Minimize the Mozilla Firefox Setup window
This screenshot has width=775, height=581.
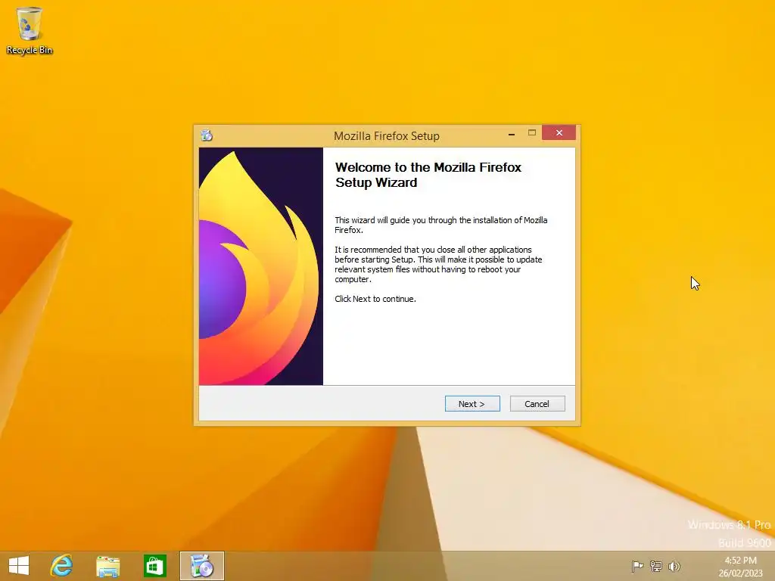pyautogui.click(x=512, y=133)
